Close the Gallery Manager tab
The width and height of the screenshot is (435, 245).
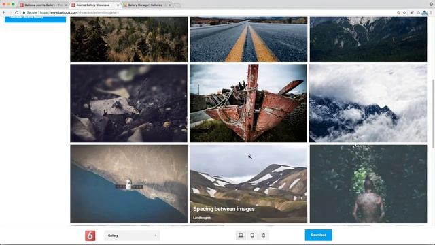pyautogui.click(x=169, y=5)
